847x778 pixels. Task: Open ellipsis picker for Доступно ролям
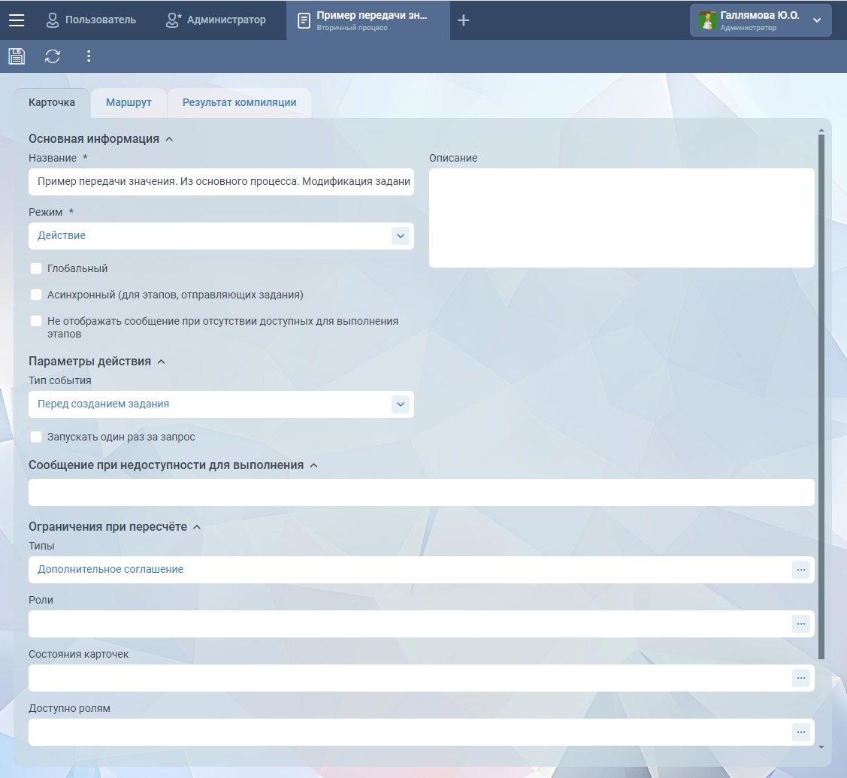tap(800, 732)
